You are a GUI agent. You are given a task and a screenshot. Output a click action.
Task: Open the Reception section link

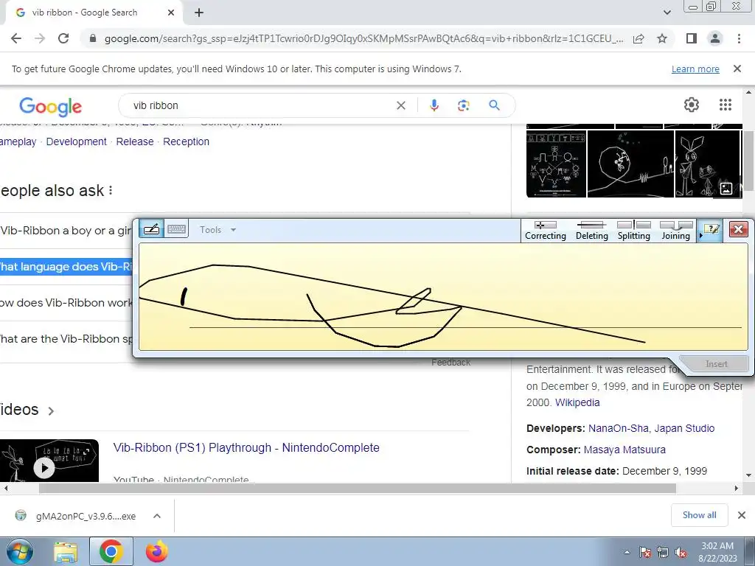[x=186, y=141]
